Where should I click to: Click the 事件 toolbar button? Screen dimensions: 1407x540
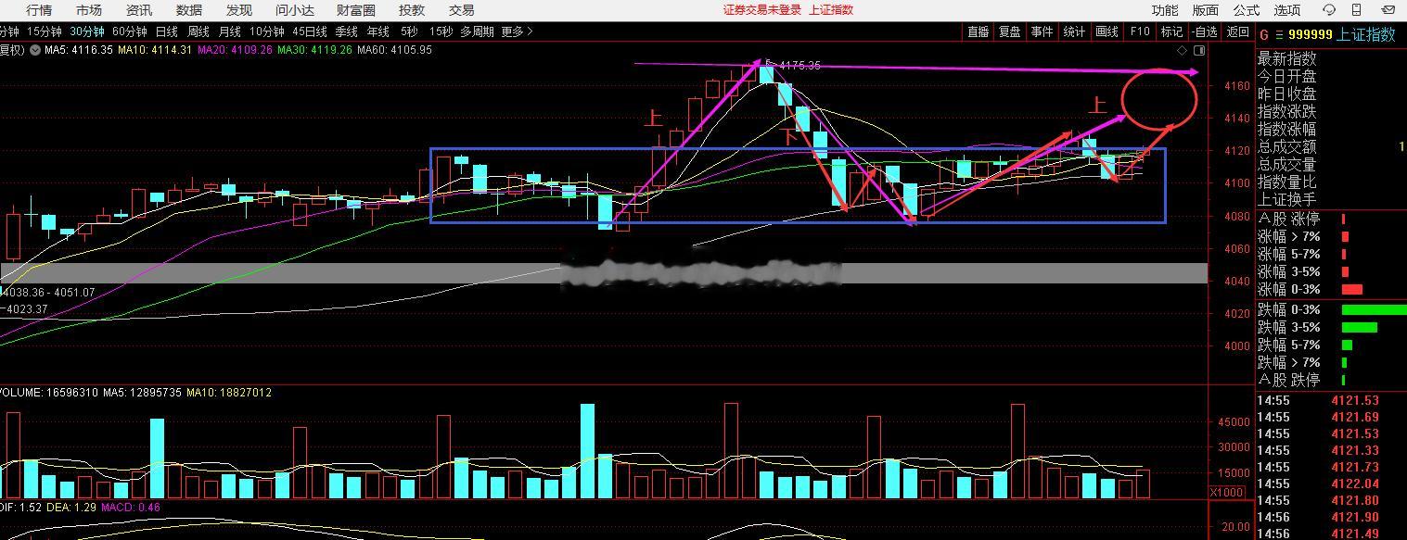pos(1042,31)
